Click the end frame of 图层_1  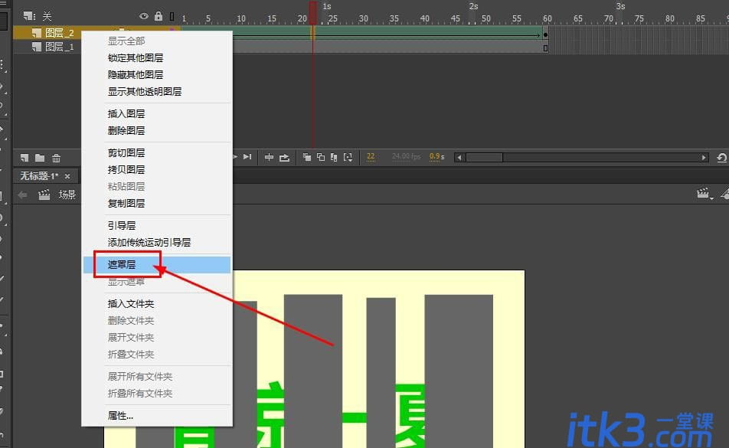coord(546,48)
